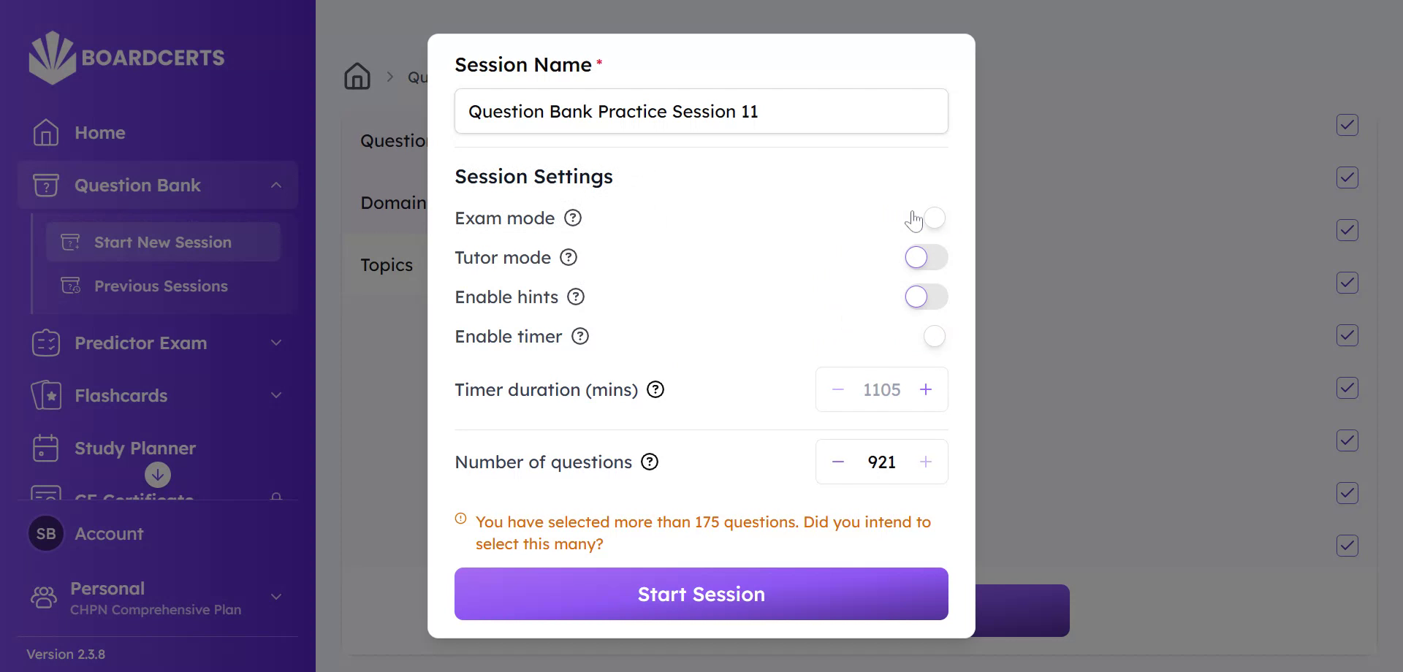Click the Tutor mode help icon
This screenshot has height=672, width=1403.
[x=569, y=258]
